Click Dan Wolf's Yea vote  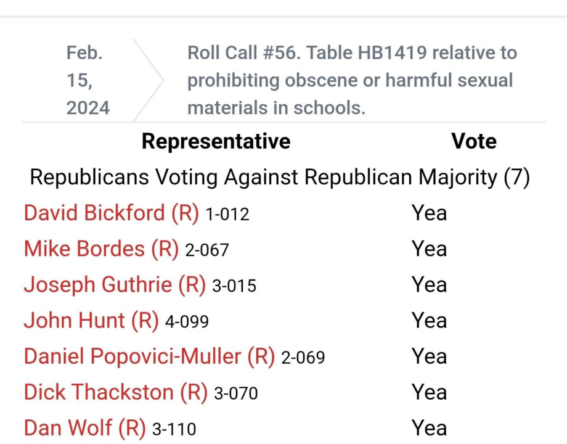coord(429,428)
